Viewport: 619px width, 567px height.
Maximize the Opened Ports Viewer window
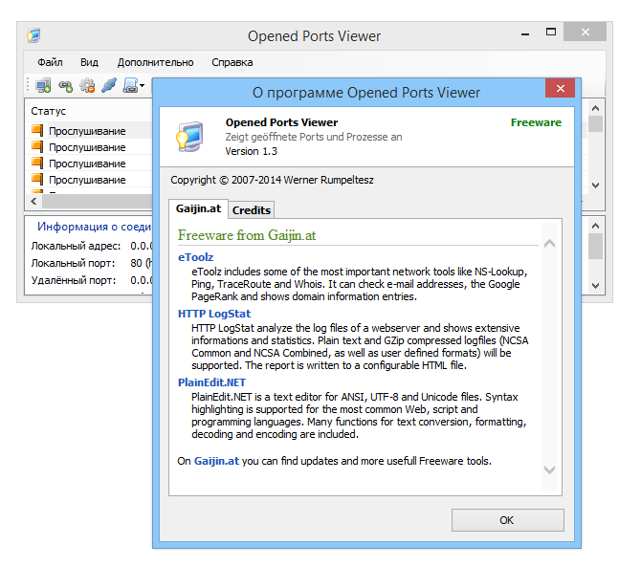tap(551, 33)
